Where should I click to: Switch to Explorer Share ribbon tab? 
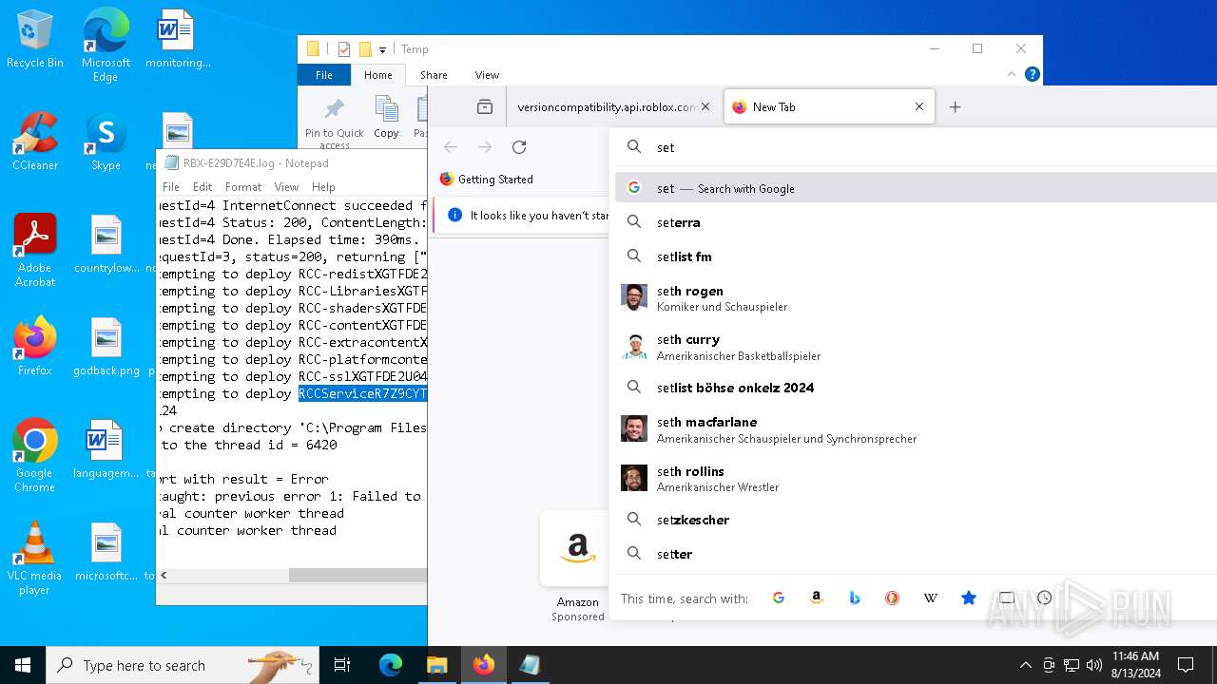[434, 75]
